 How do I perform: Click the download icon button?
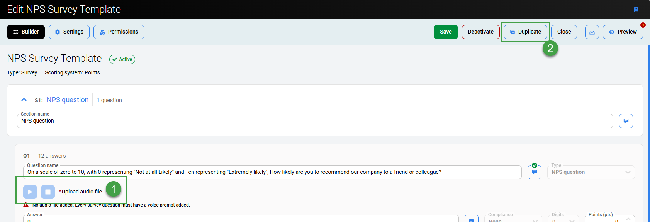coord(592,32)
